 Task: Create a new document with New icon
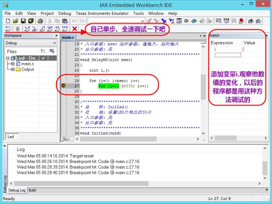click(x=8, y=21)
